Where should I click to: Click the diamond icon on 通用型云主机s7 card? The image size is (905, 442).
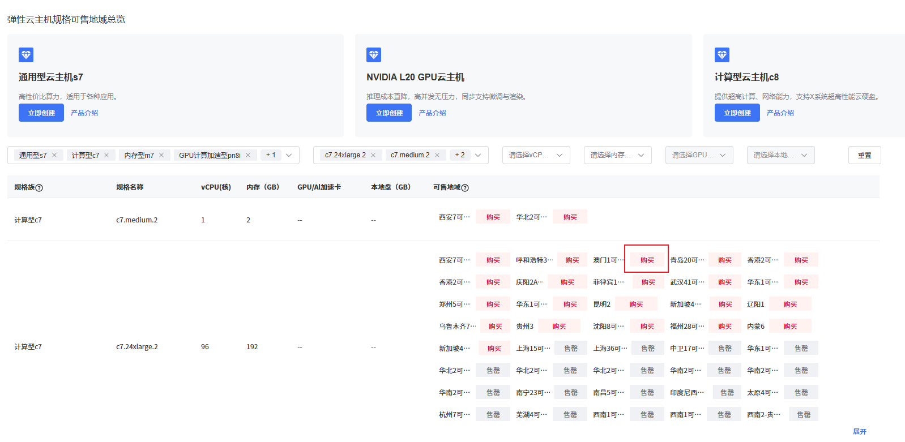[x=26, y=55]
